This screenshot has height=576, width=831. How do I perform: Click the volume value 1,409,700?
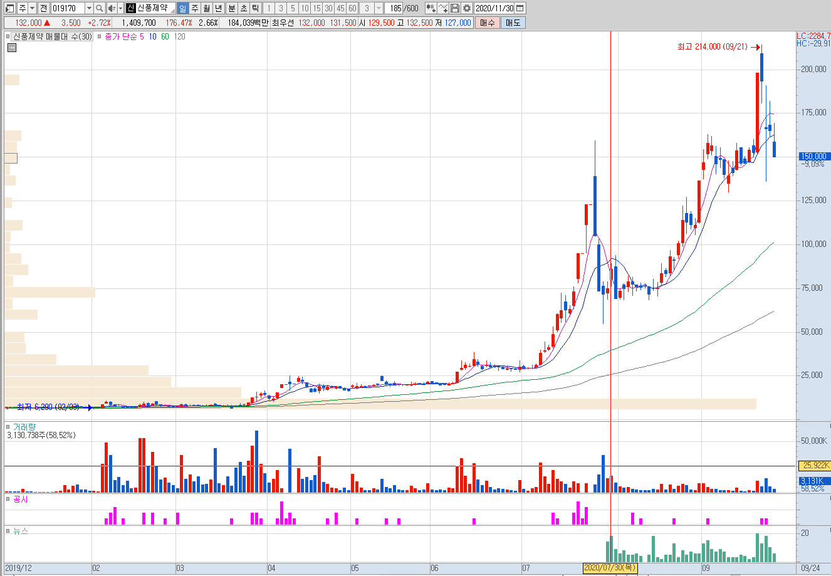pos(138,23)
